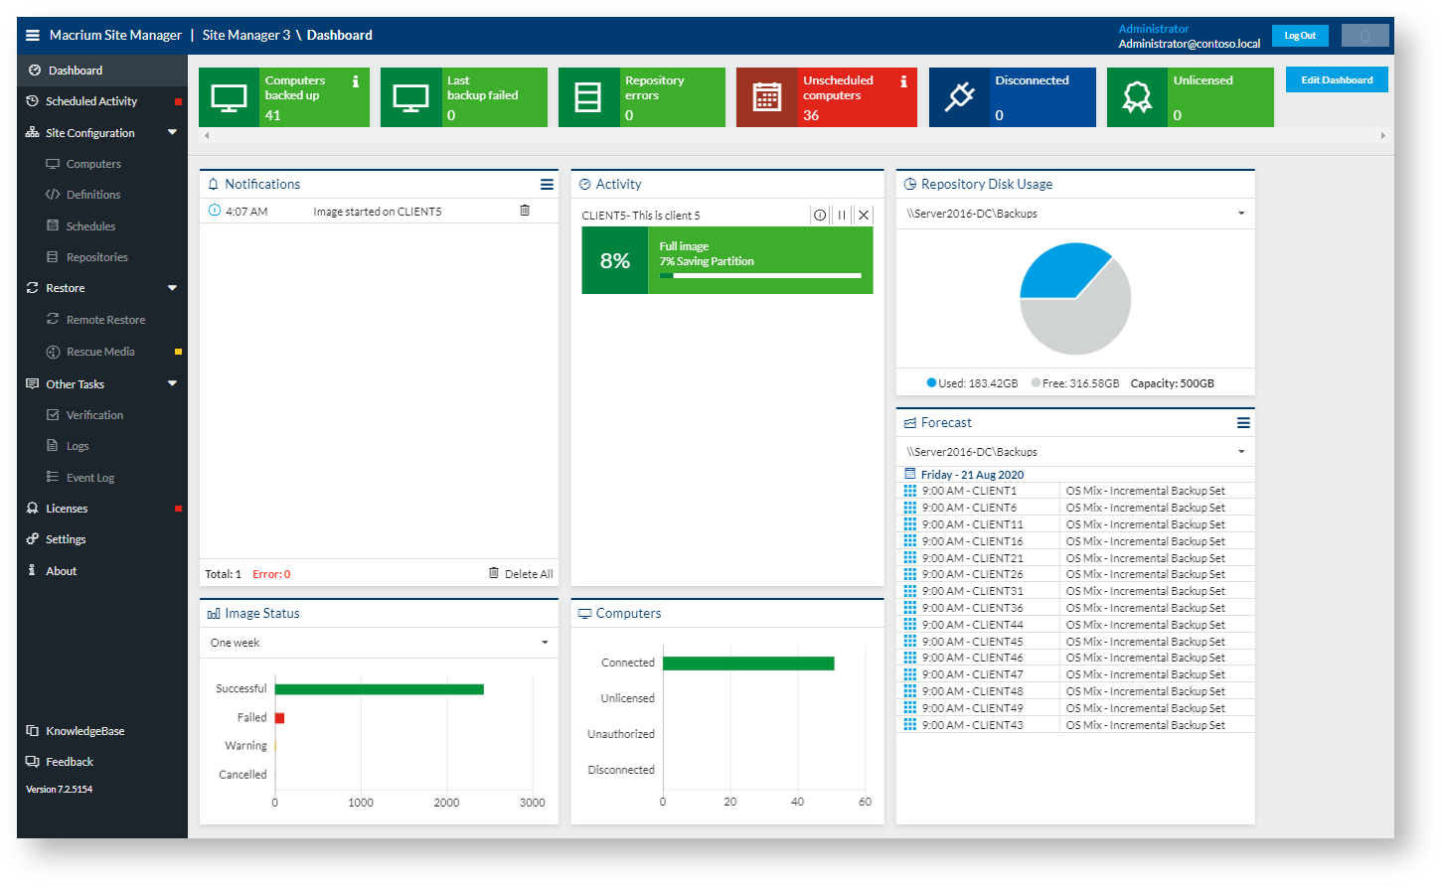Viewport: 1442px width, 886px height.
Task: Open the Notifications panel hamburger menu
Action: [x=547, y=184]
